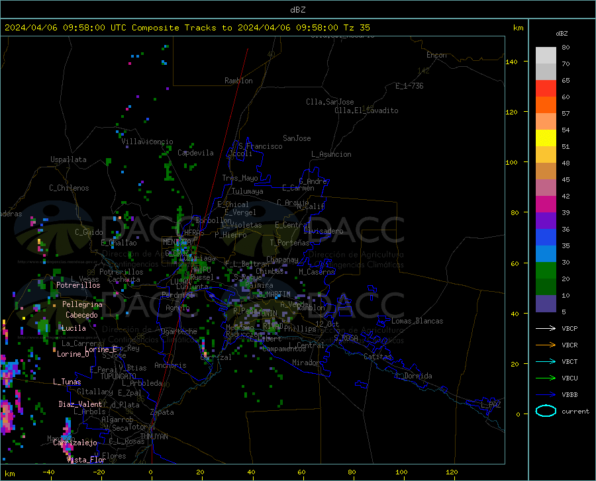Pick the red 65 dBZ legend swatch
This screenshot has height=481, width=596.
(x=546, y=89)
